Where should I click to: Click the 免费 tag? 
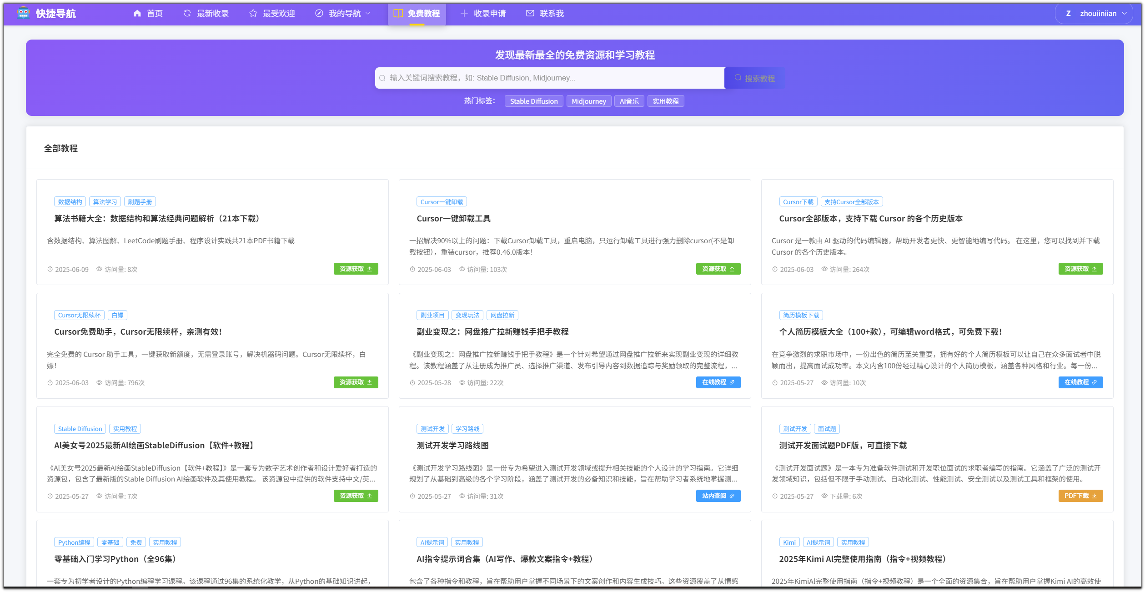(x=136, y=542)
